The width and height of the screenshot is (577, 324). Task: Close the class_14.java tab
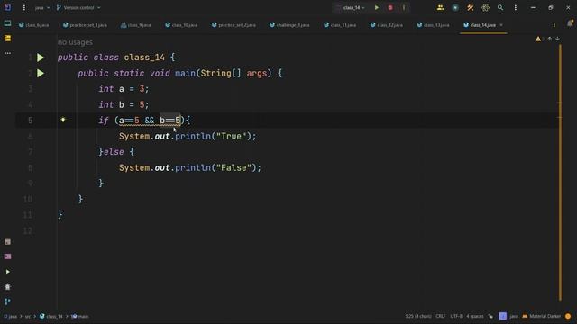point(501,25)
